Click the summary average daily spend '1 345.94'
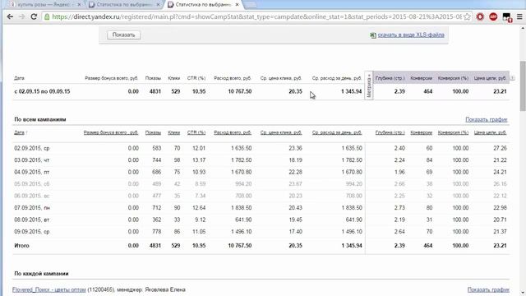The height and width of the screenshot is (296, 526). (352, 91)
